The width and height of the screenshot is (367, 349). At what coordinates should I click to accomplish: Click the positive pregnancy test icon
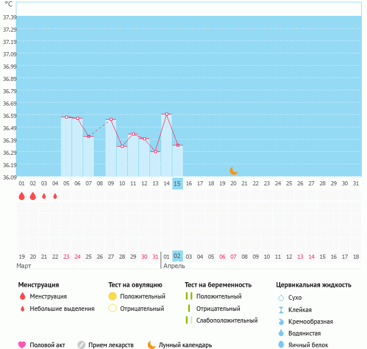189,296
